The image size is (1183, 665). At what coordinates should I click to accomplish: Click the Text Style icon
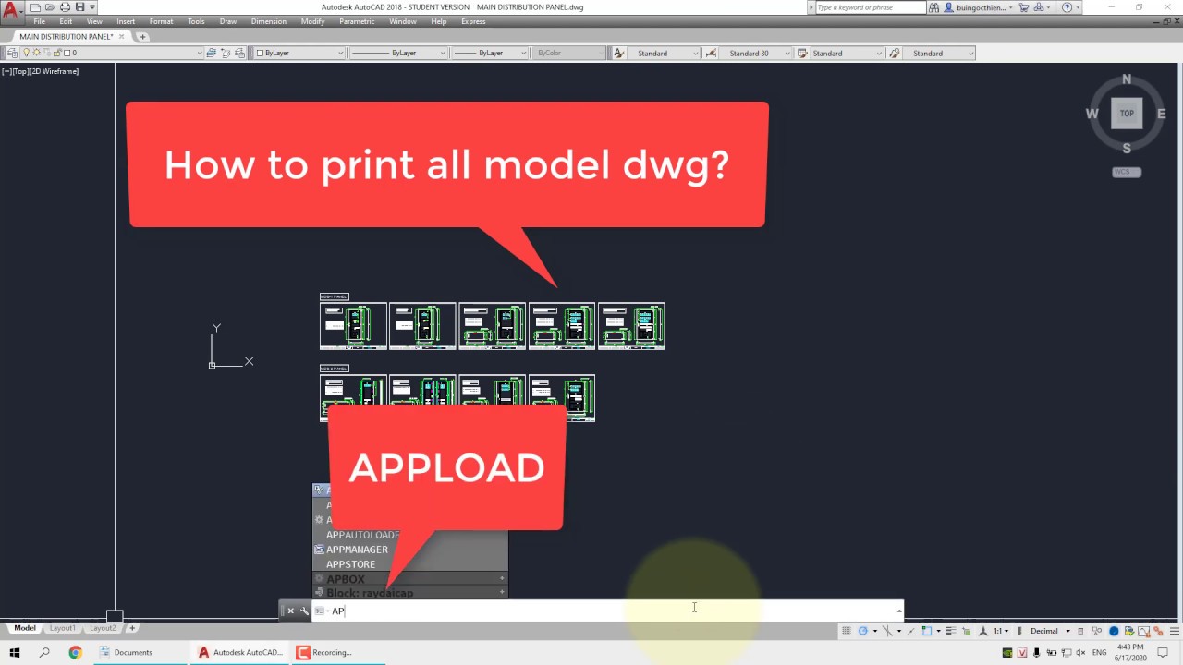[619, 53]
